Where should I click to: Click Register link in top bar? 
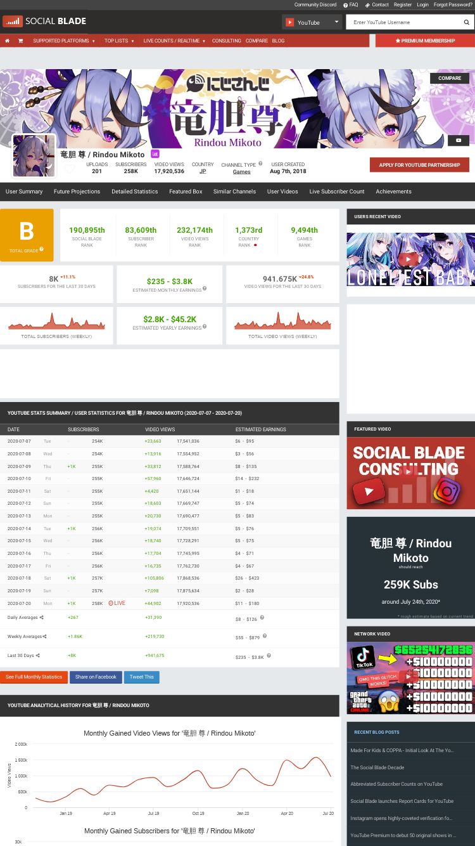coord(403,4)
